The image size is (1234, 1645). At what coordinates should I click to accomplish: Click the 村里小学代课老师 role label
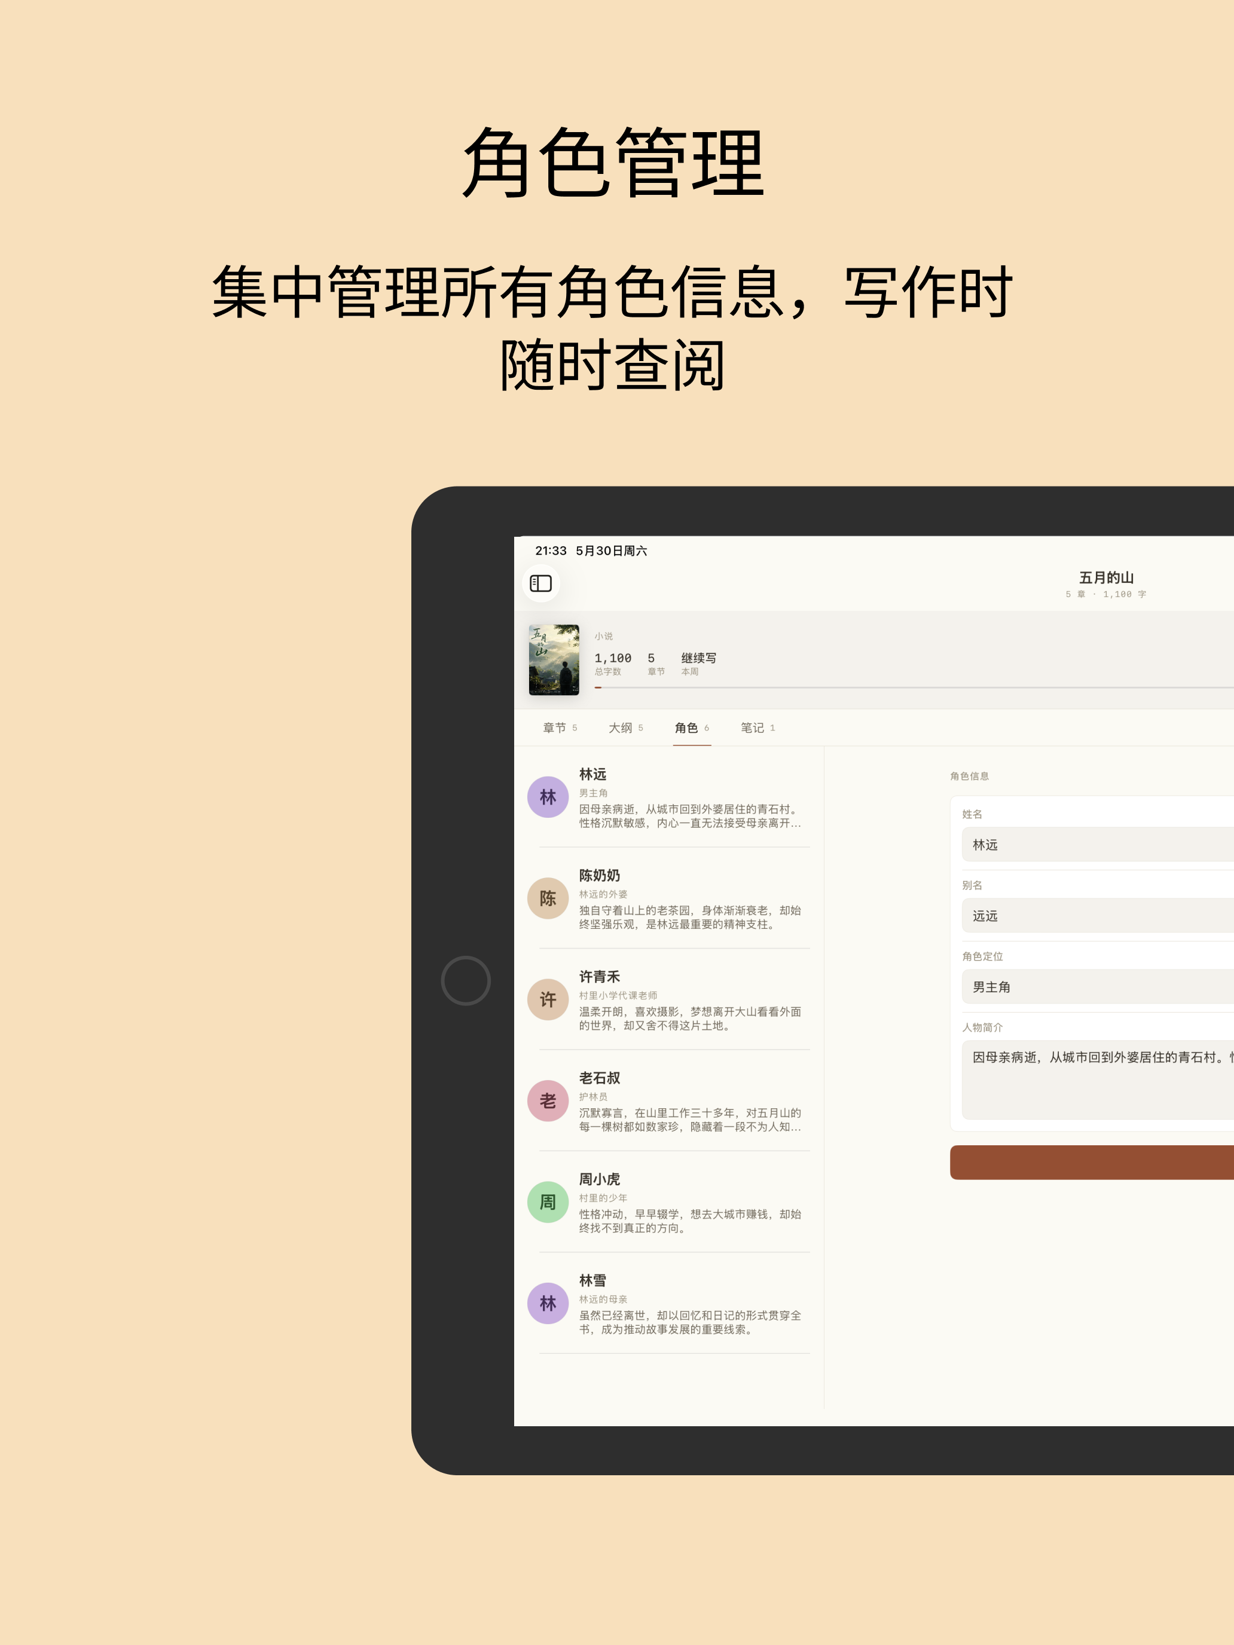point(618,995)
